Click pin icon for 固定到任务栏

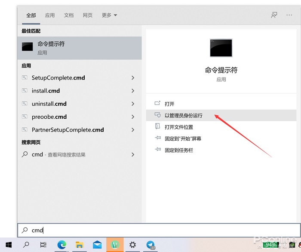pyautogui.click(x=158, y=149)
